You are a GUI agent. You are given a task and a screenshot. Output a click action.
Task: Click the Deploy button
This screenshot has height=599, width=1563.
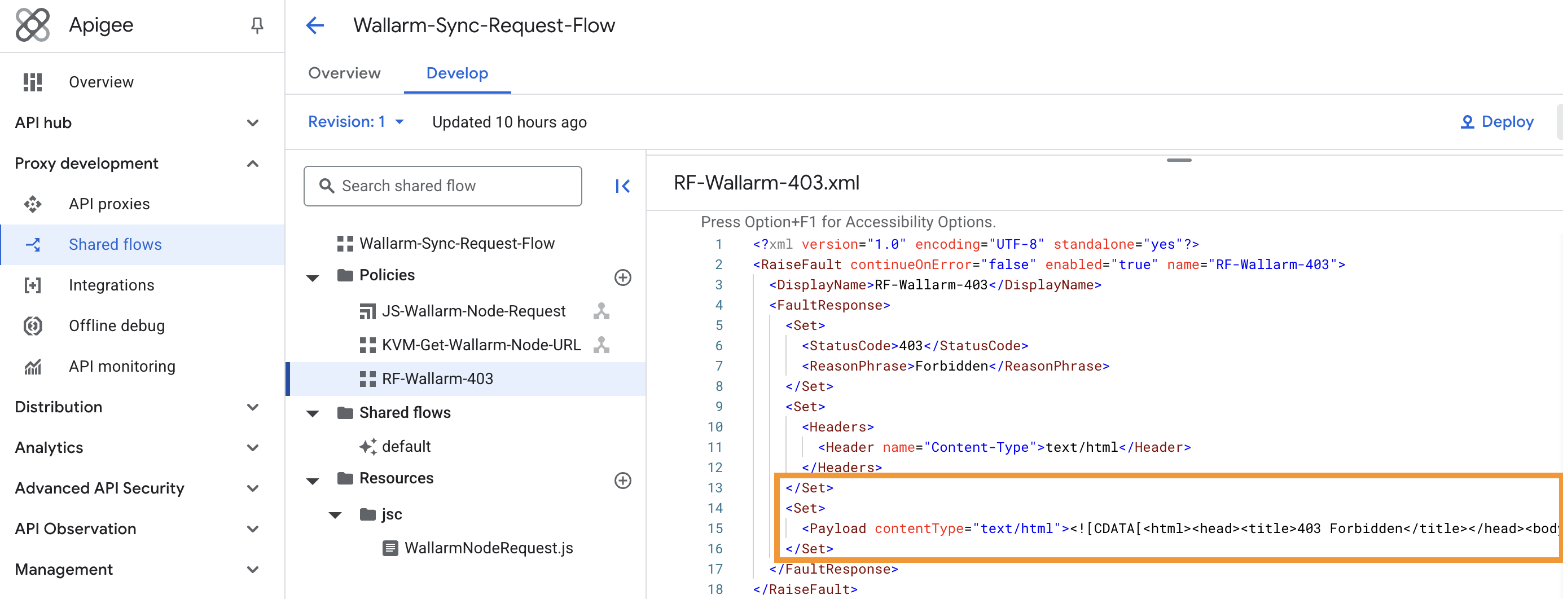(1496, 121)
